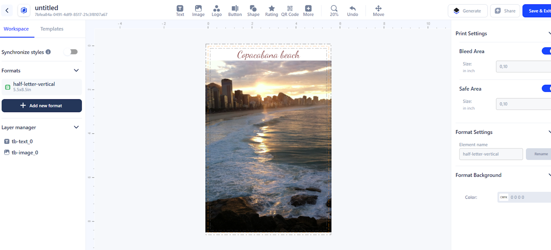Open the 20% zoom control
The width and height of the screenshot is (551, 250).
(334, 11)
